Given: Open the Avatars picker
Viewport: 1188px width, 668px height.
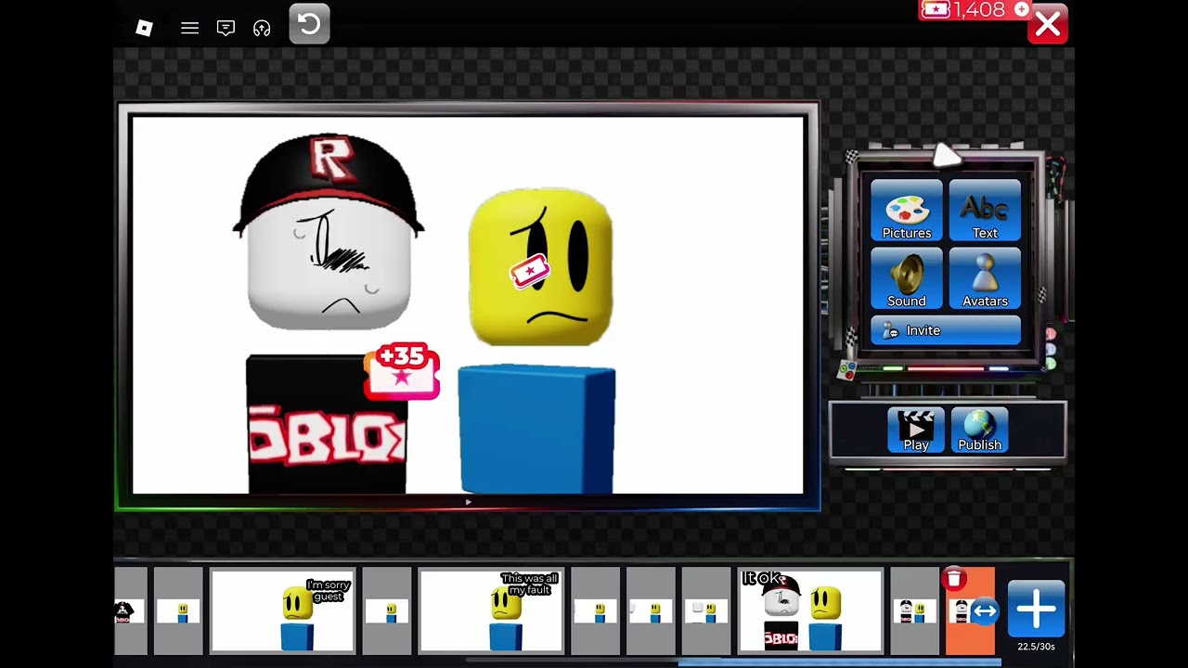Looking at the screenshot, I should (x=985, y=278).
